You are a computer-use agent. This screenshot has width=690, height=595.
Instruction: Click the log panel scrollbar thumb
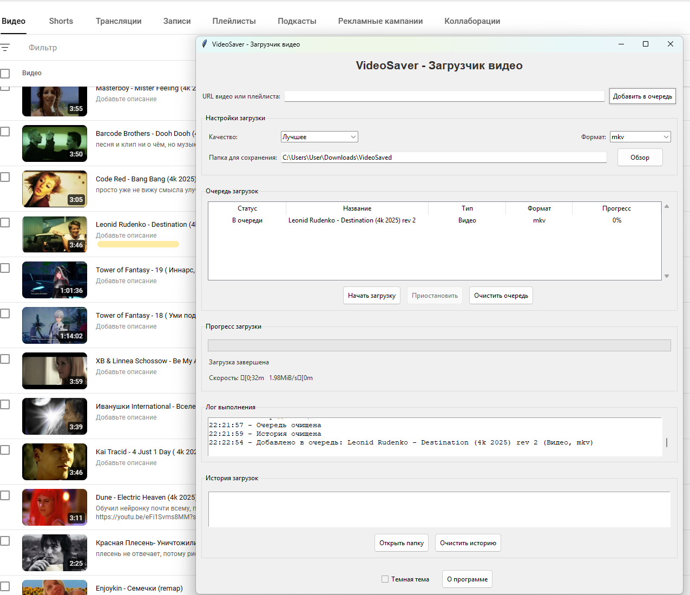(667, 442)
